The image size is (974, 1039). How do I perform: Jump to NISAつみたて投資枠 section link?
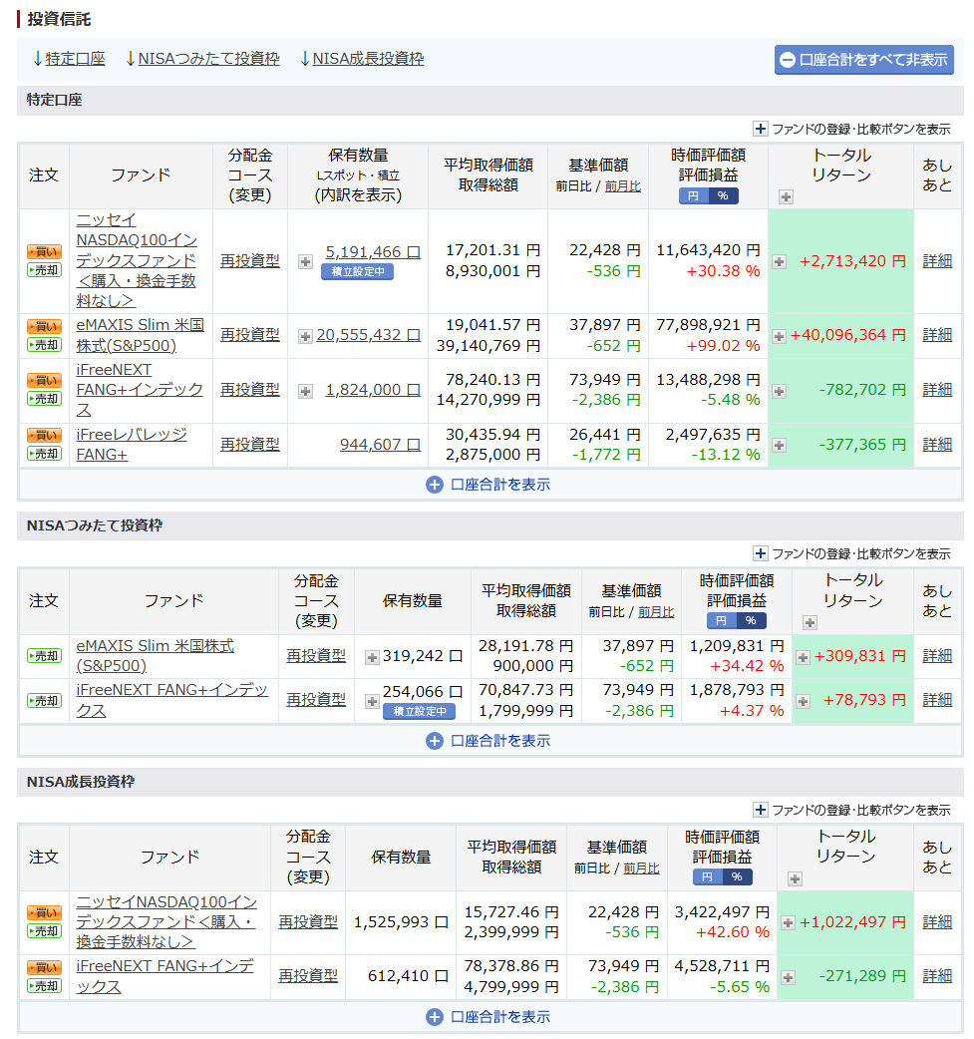point(207,59)
